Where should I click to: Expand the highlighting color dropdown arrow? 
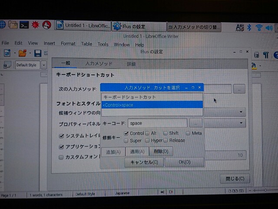click(x=260, y=66)
